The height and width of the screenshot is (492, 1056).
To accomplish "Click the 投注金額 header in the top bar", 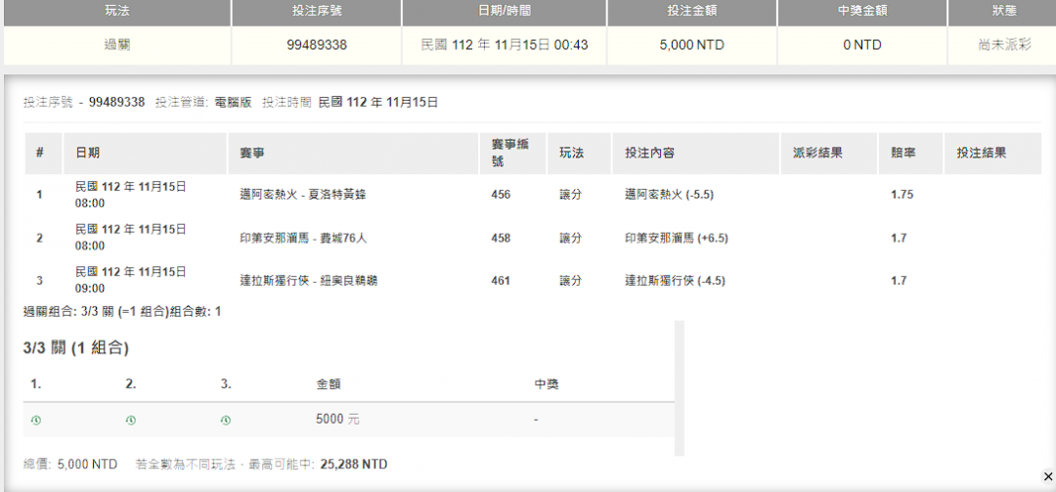I will pos(691,12).
